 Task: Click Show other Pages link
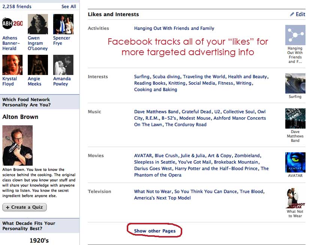155,231
